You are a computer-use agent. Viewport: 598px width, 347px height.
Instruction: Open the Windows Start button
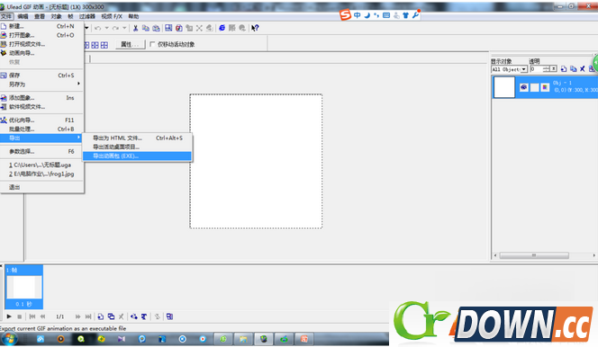[x=9, y=339]
